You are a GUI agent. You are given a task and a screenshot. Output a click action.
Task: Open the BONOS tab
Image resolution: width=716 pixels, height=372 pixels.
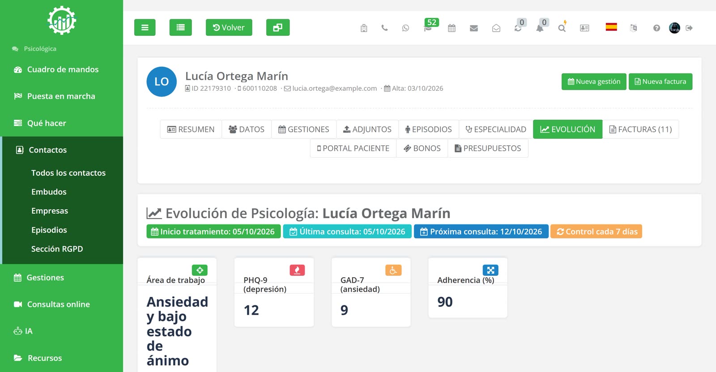pyautogui.click(x=422, y=148)
